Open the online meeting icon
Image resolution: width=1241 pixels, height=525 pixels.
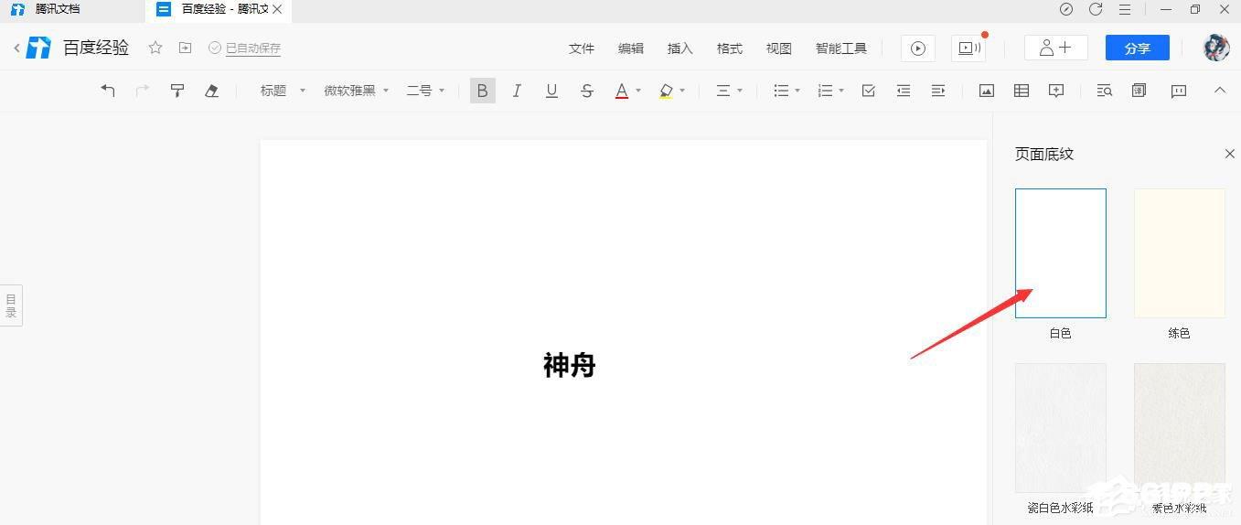pos(968,48)
